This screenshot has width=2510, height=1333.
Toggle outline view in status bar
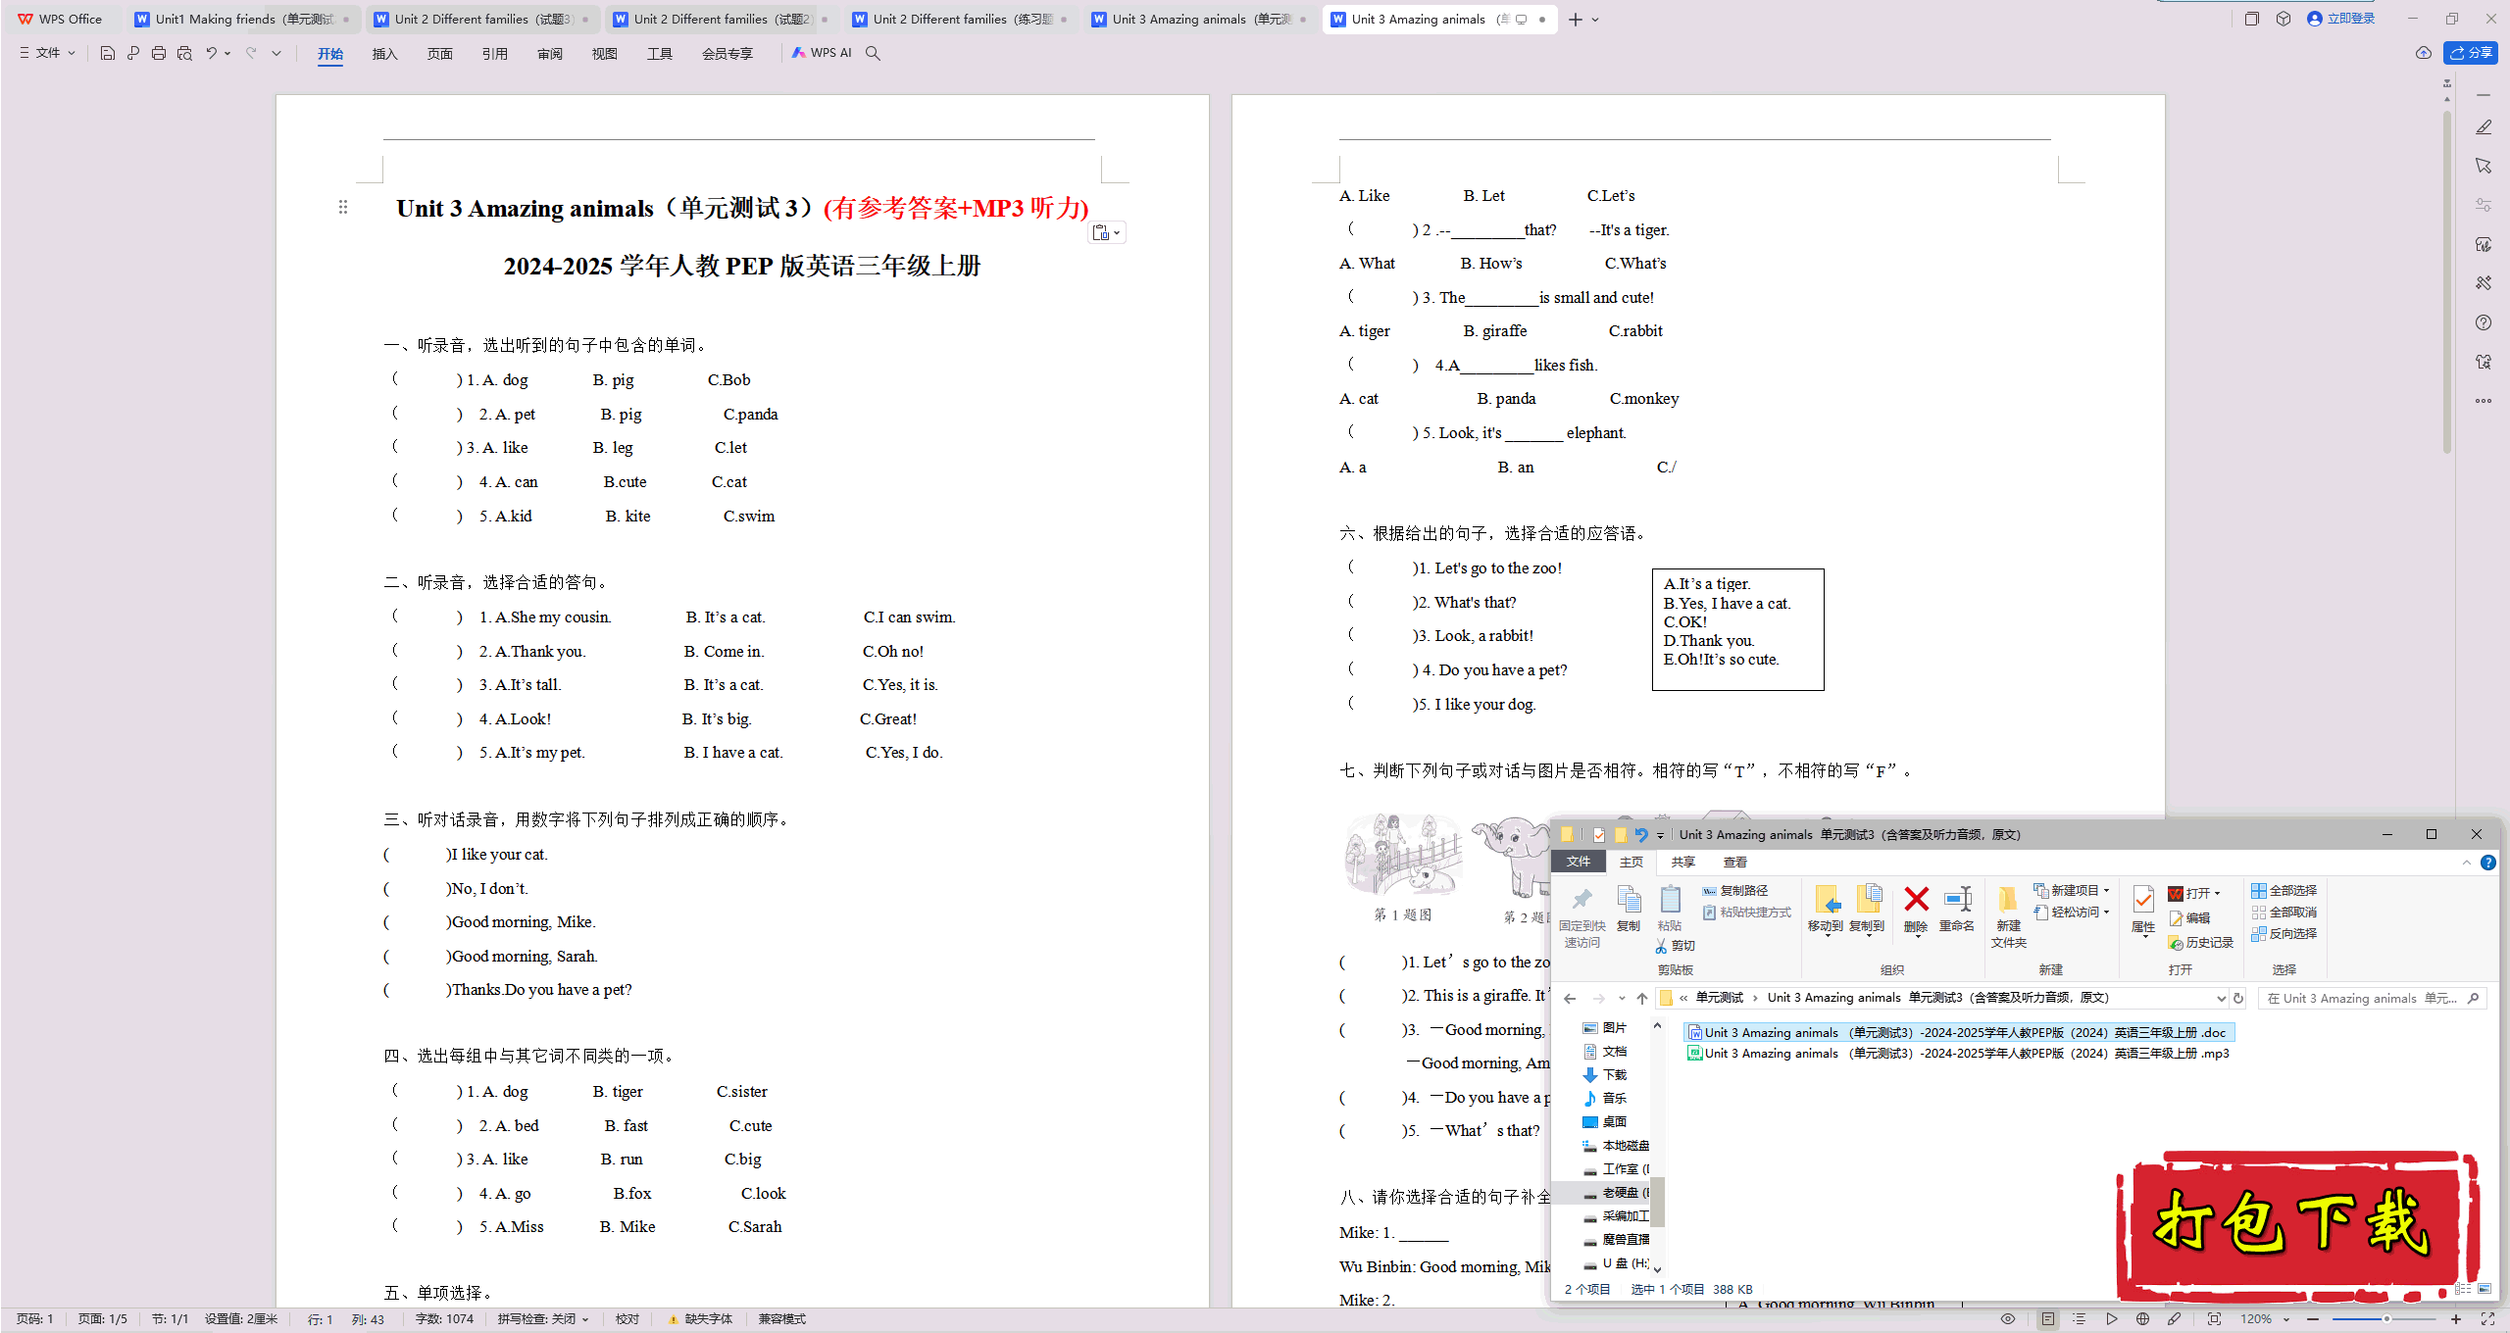coord(2080,1319)
